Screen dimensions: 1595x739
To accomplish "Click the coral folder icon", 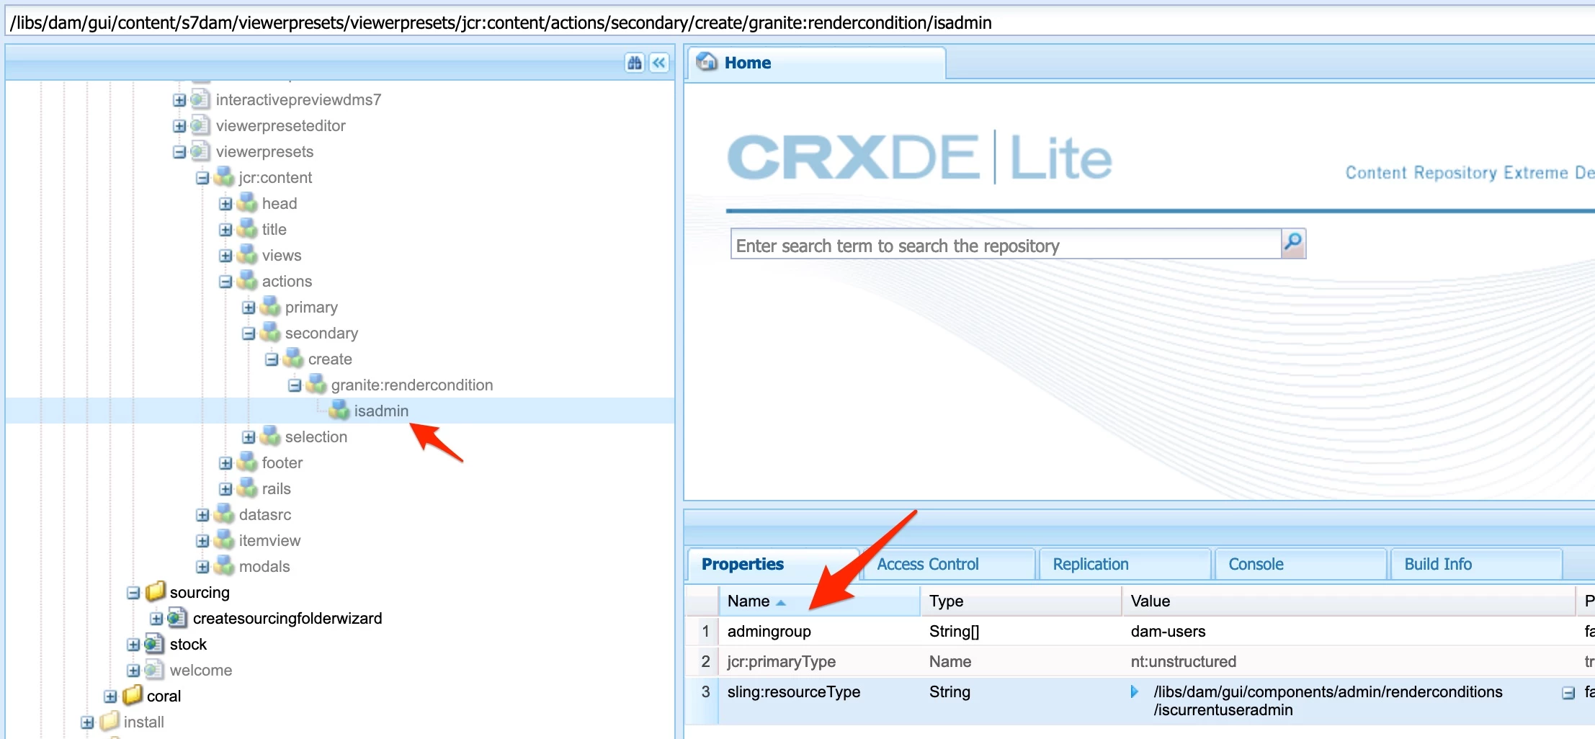I will [132, 696].
